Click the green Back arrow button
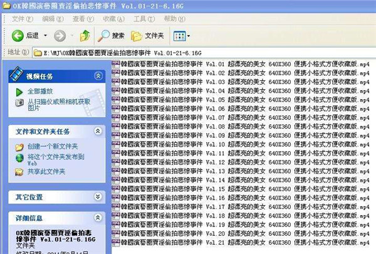Viewport: 376px width, 254px height. click(x=18, y=36)
